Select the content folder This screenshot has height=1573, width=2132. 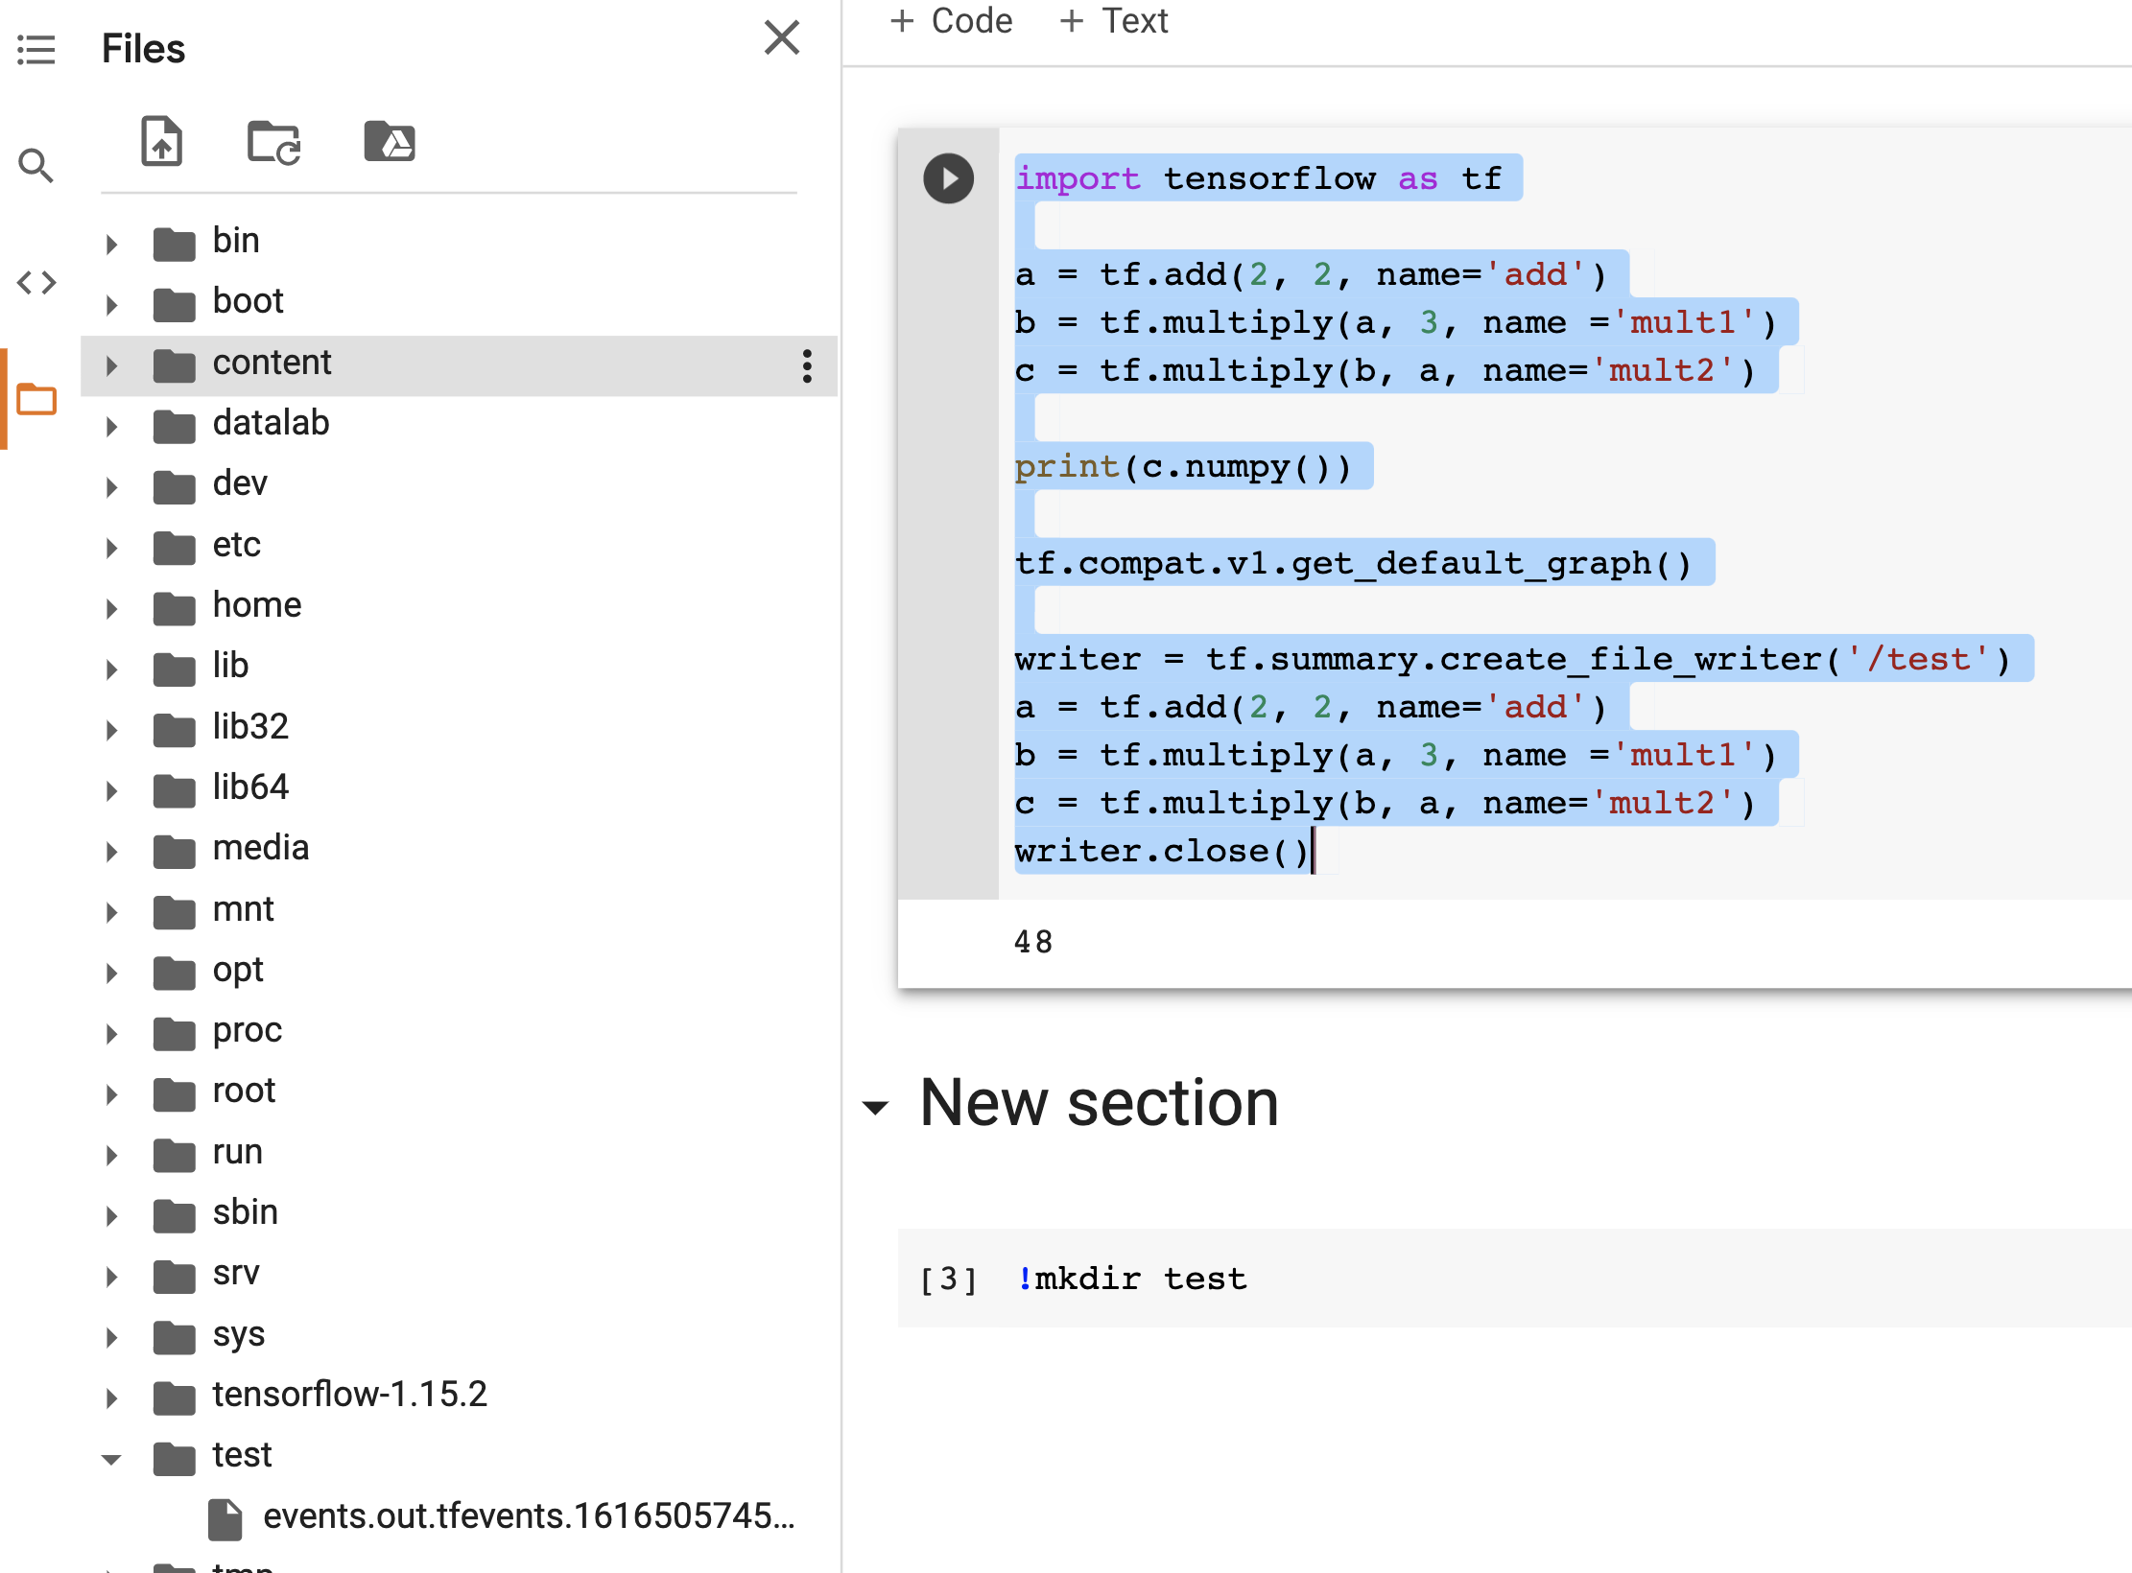(x=272, y=364)
